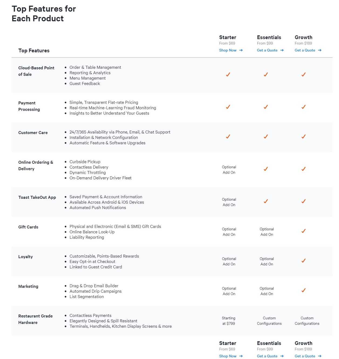Open the top Starter Shop Now link
This screenshot has height=359, width=339.
228,50
